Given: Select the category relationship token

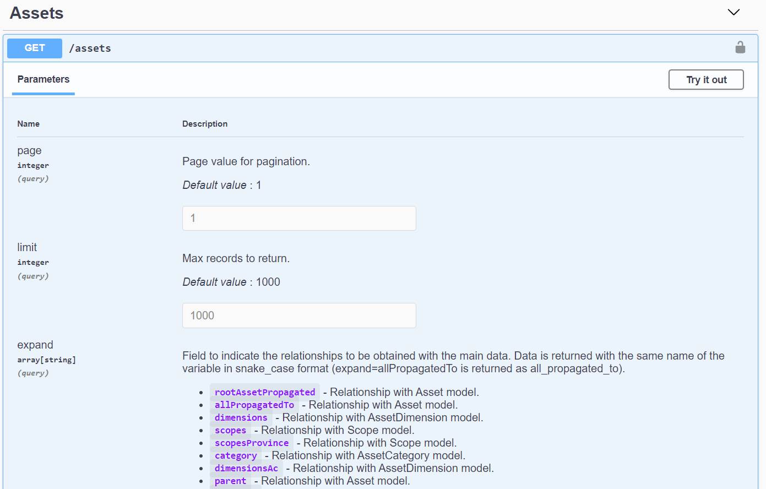Looking at the screenshot, I should (235, 455).
